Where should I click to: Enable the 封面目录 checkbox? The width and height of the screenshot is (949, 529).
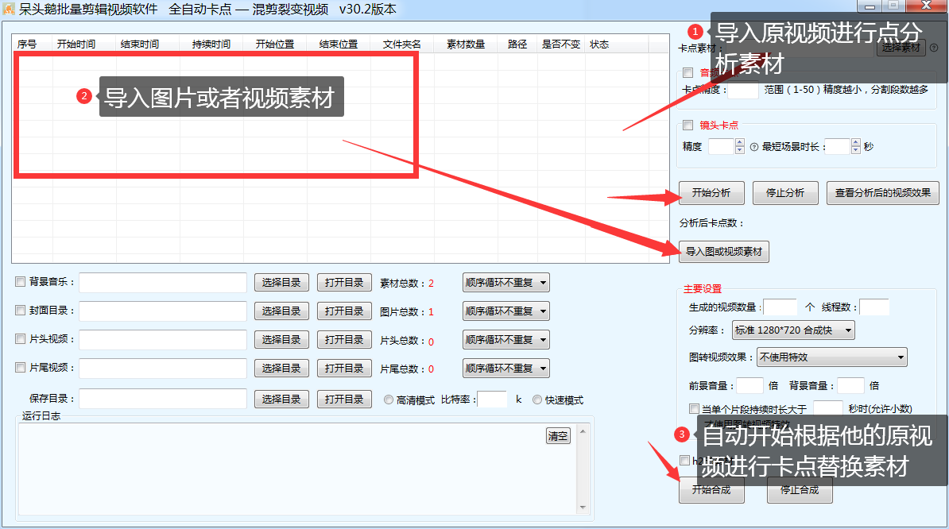pos(21,310)
